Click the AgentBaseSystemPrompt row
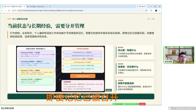This screenshot has width=196, height=110. click(83, 56)
